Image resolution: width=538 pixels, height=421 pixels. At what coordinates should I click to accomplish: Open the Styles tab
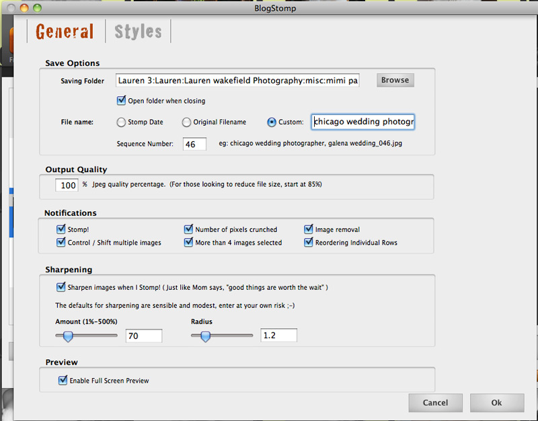click(138, 32)
